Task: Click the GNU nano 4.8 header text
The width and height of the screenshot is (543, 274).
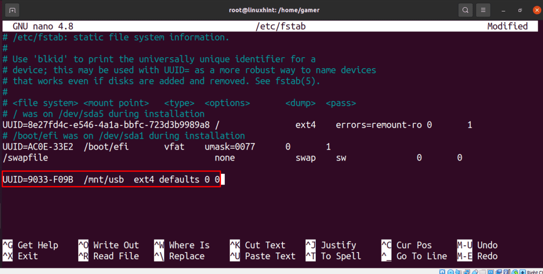Action: tap(43, 26)
